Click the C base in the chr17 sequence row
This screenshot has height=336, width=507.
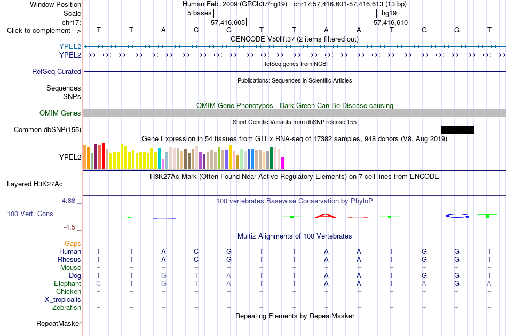tap(196, 30)
